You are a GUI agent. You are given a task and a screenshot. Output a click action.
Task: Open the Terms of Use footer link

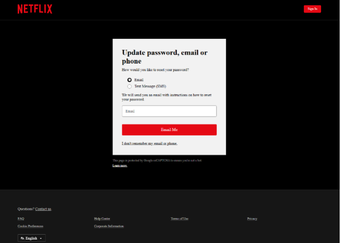pos(179,219)
